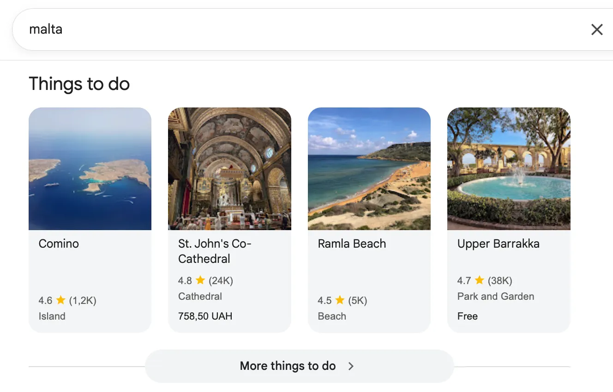Open the Ramla Beach photo
This screenshot has width=613, height=392.
pyautogui.click(x=369, y=169)
